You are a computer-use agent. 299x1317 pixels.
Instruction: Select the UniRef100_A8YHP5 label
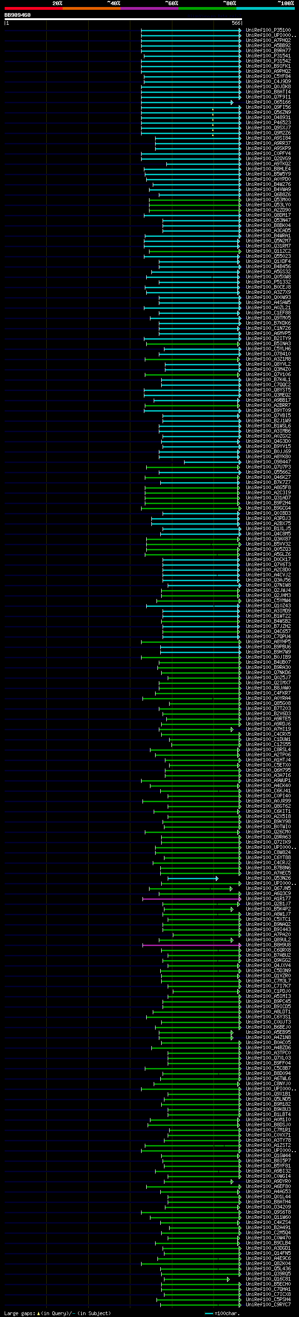click(268, 641)
